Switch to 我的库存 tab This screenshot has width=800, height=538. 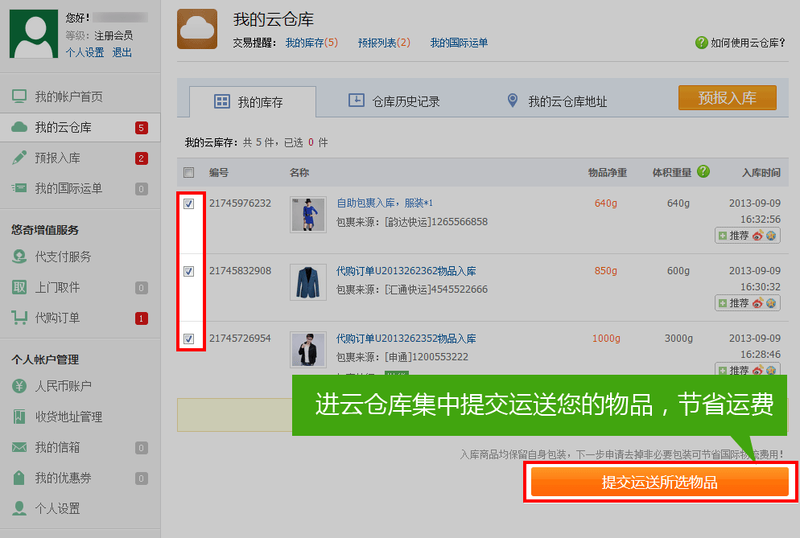253,102
